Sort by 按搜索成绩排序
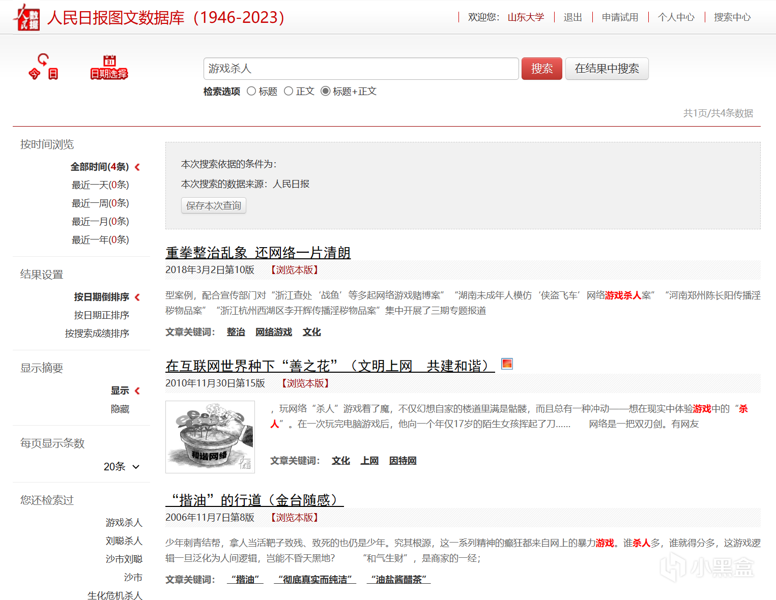This screenshot has width=776, height=600. click(x=97, y=334)
